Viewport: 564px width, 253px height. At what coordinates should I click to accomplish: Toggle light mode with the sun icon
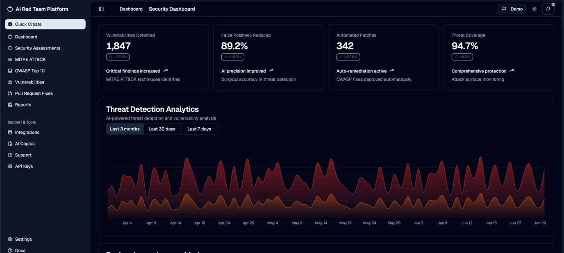point(534,9)
